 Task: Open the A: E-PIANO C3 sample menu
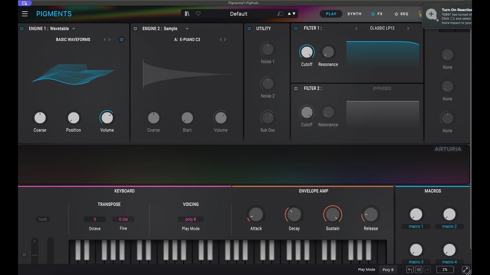tap(187, 39)
